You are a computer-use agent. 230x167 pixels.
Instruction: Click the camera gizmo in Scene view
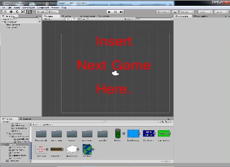(x=115, y=73)
